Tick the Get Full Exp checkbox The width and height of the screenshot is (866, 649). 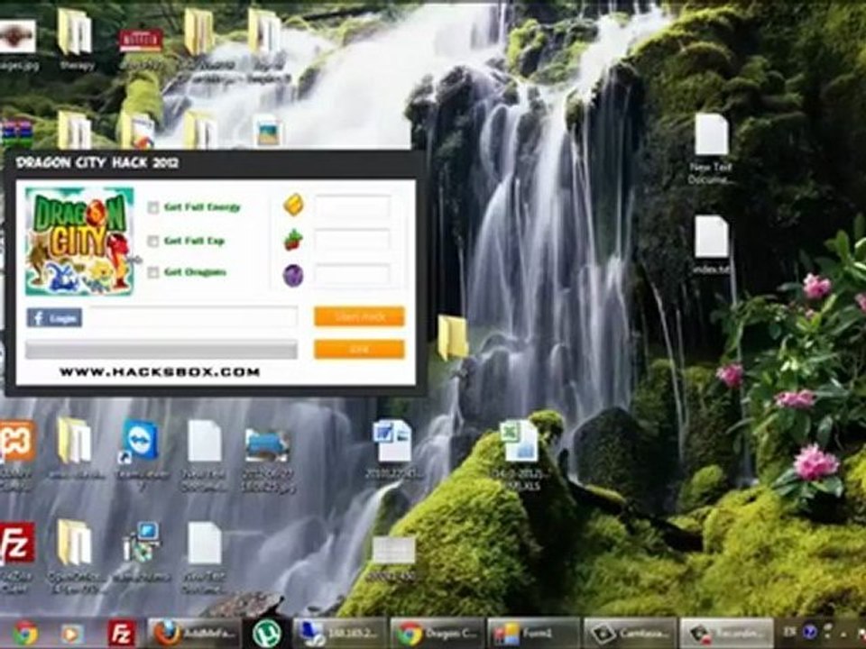pyautogui.click(x=153, y=242)
